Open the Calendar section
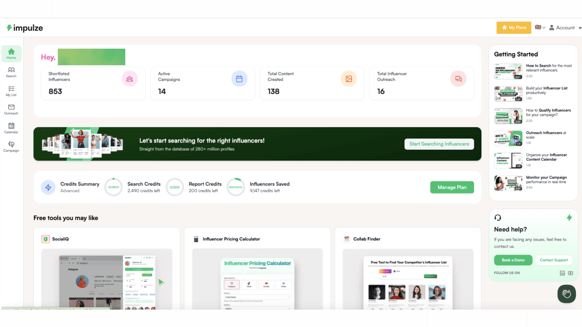Image resolution: width=582 pixels, height=327 pixels. (11, 128)
